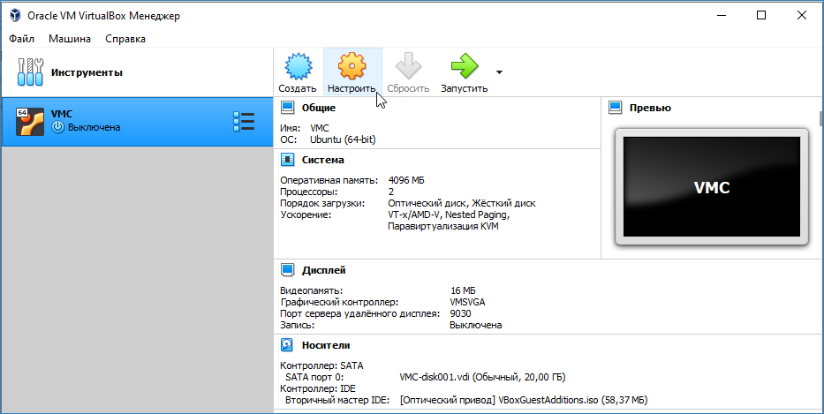Open the Машина menu

click(x=70, y=39)
